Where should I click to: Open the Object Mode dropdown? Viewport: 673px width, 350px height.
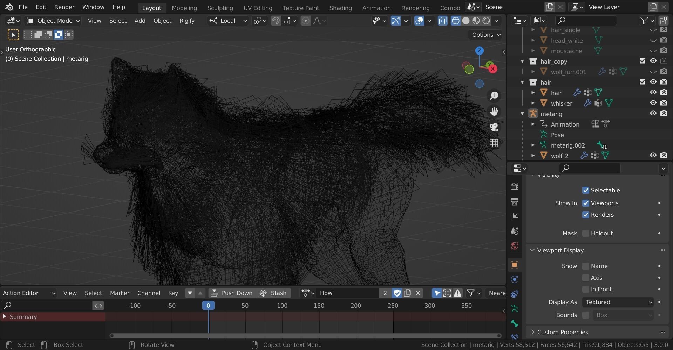pyautogui.click(x=54, y=21)
